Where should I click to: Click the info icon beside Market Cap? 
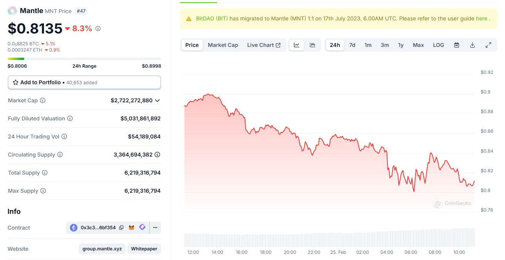click(x=43, y=100)
